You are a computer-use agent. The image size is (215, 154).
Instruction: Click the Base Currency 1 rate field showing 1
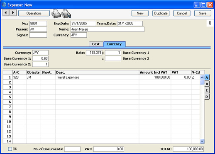pos(113,53)
